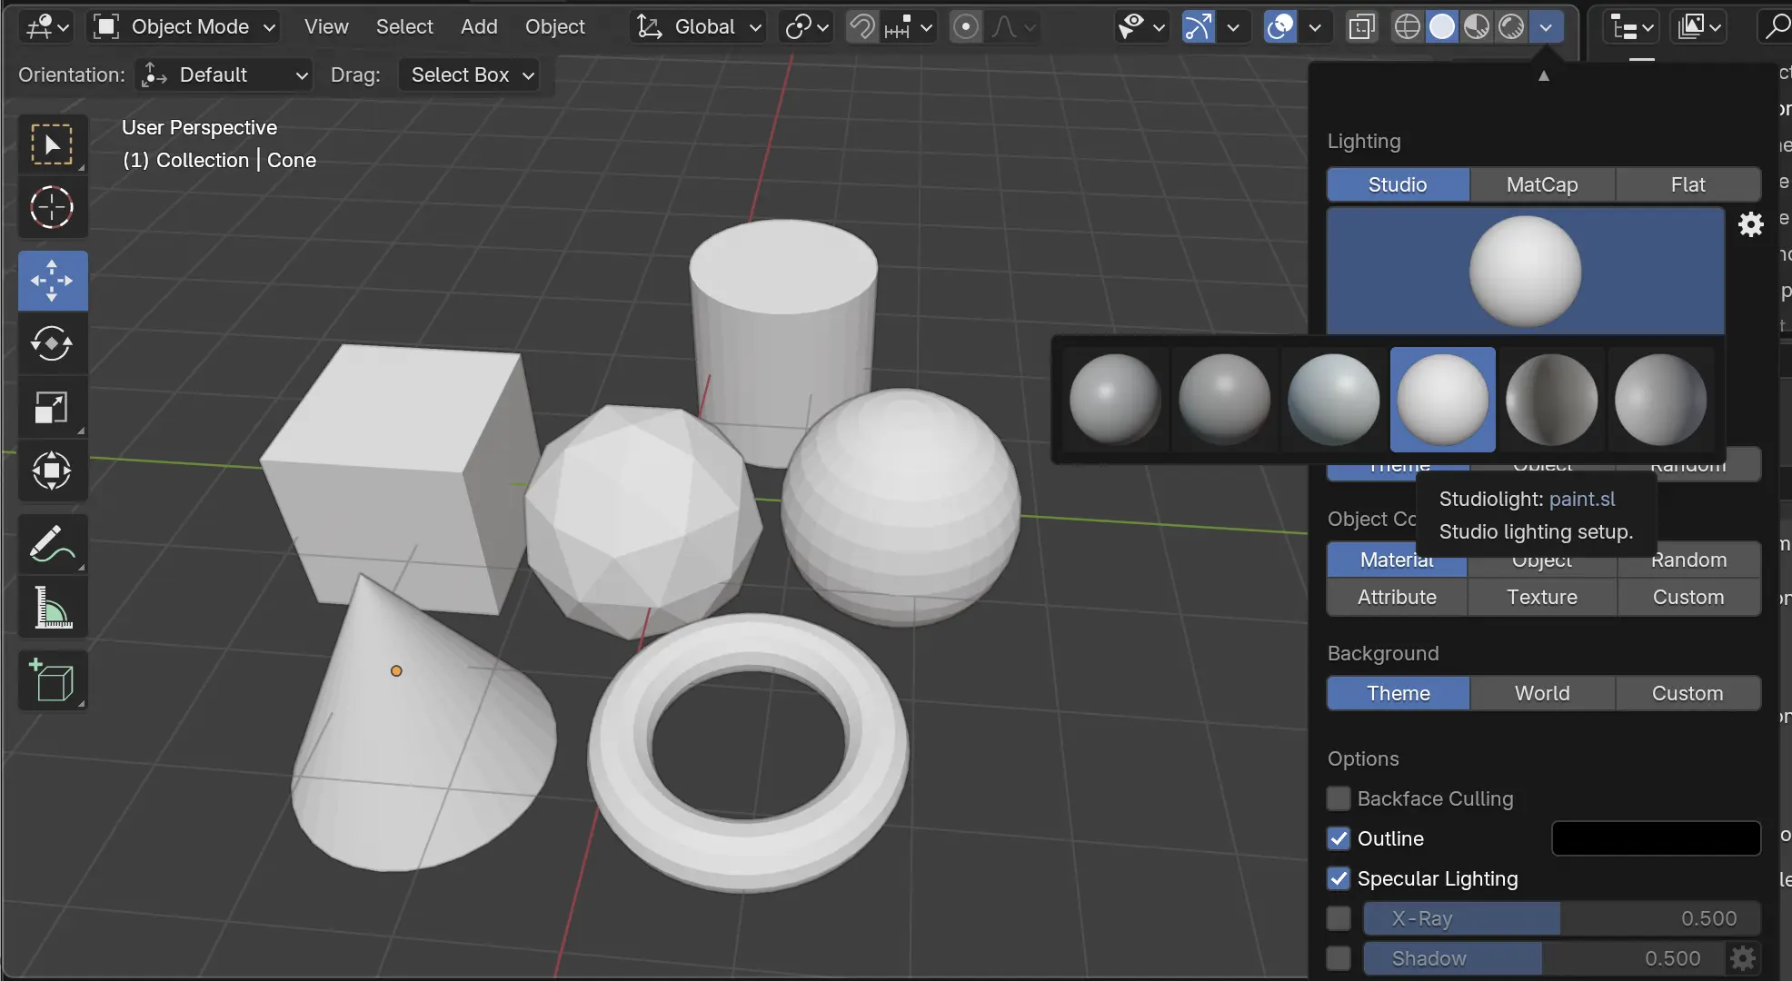1792x981 pixels.
Task: Click the black outline color swatch
Action: pyautogui.click(x=1655, y=838)
